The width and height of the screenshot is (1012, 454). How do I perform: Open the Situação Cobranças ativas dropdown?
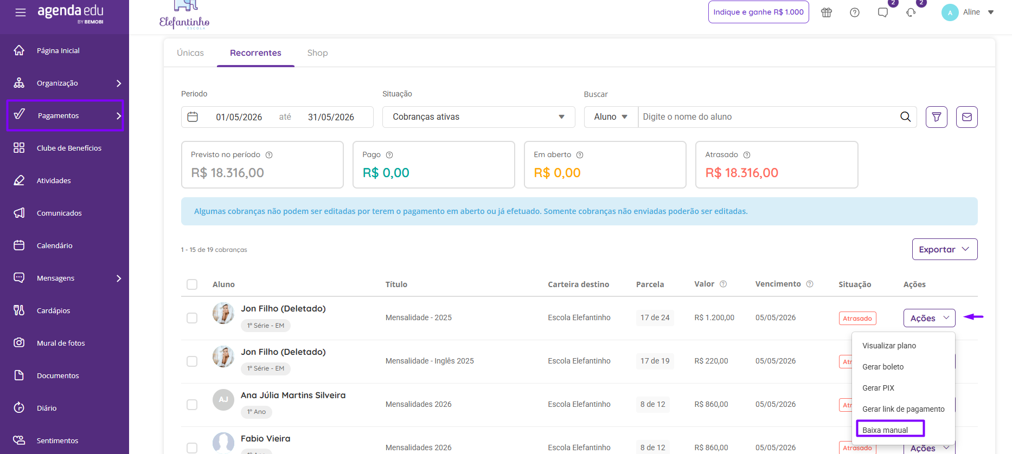point(479,117)
